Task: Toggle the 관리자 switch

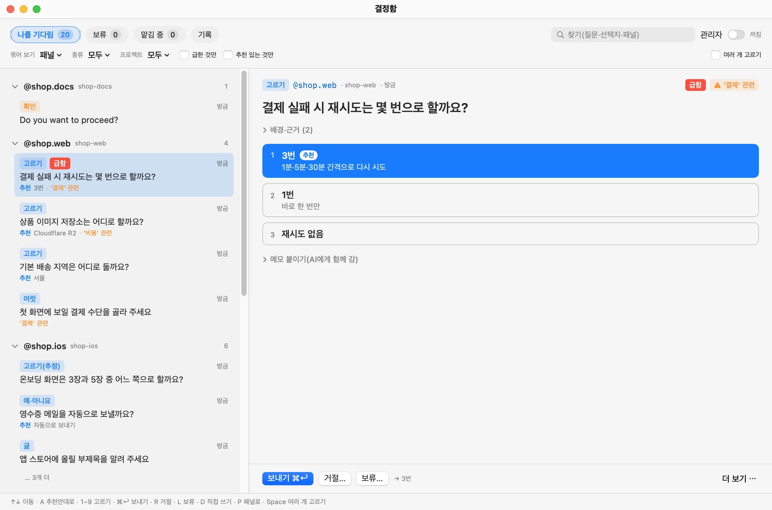Action: coord(736,35)
